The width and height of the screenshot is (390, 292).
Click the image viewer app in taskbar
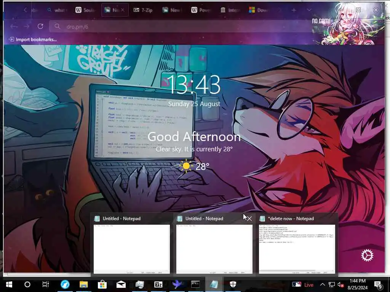point(139,284)
